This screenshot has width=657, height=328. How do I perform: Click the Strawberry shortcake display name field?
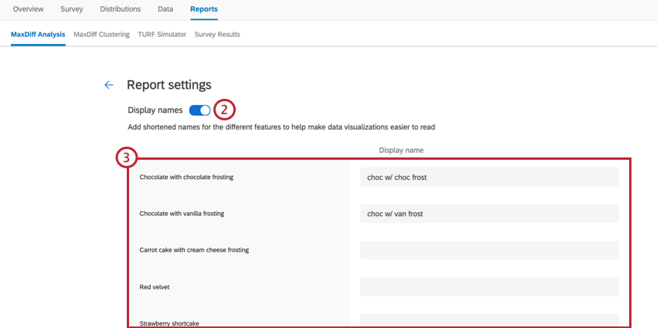pyautogui.click(x=488, y=320)
